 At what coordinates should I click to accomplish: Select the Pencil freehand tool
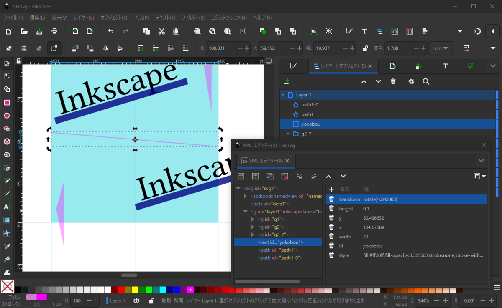coord(7,181)
